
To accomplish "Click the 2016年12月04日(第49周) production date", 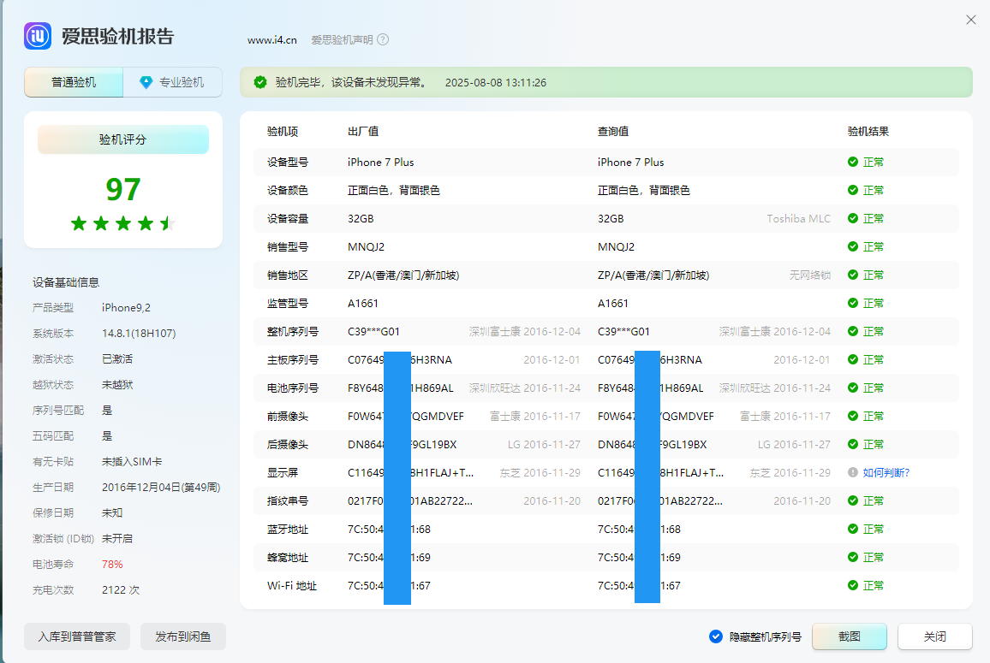I will click(161, 487).
